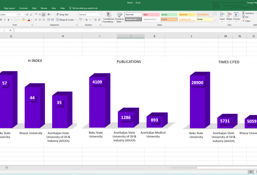257x175 pixels.
Task: Click Insert Function fx icon
Action: [x=10, y=30]
